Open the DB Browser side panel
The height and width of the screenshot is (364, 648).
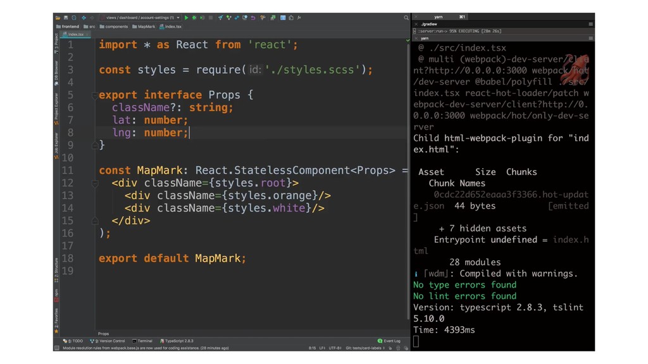tap(56, 73)
